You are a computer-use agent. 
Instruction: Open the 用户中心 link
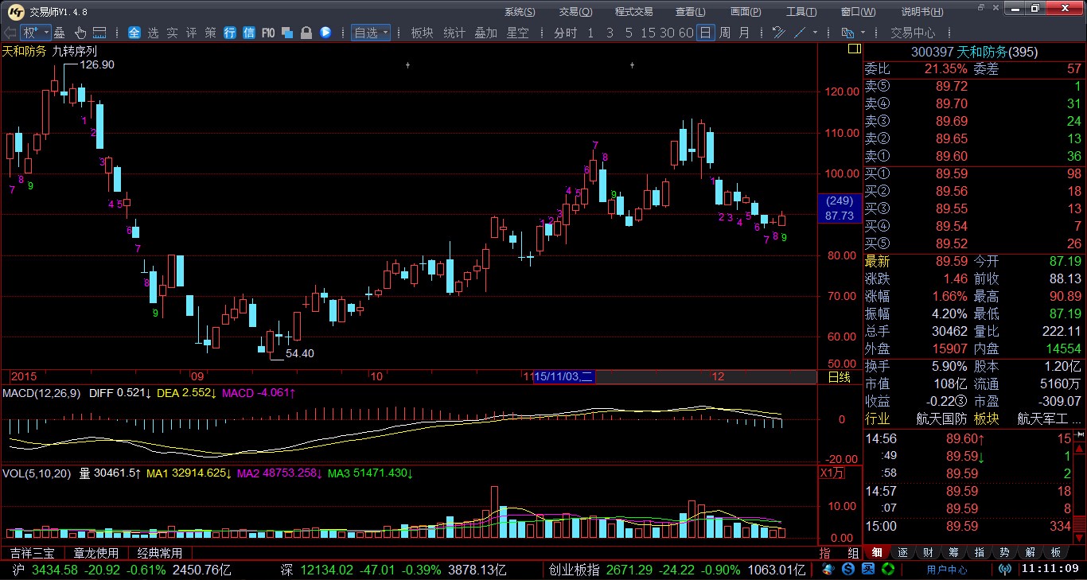(x=946, y=570)
